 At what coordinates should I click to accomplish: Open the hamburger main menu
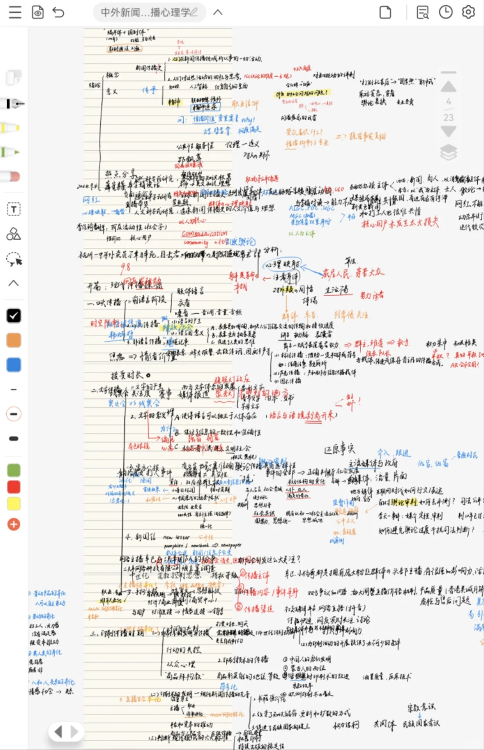coord(15,12)
